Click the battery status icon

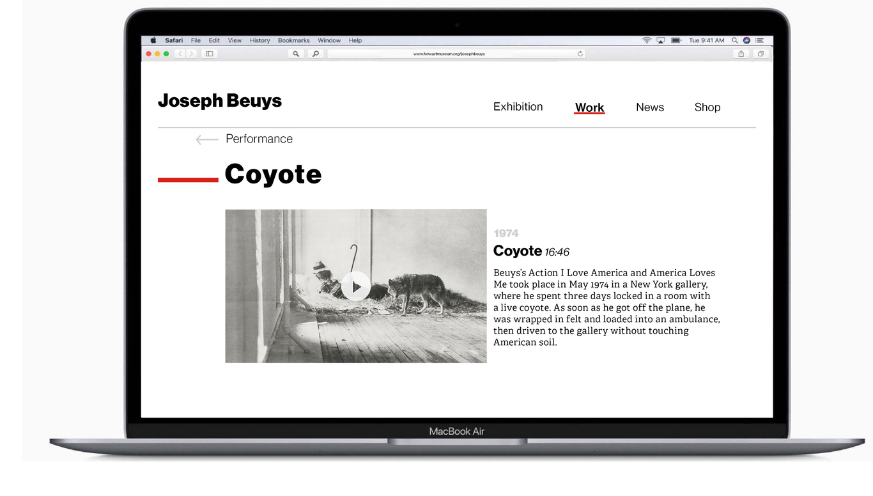pyautogui.click(x=676, y=40)
